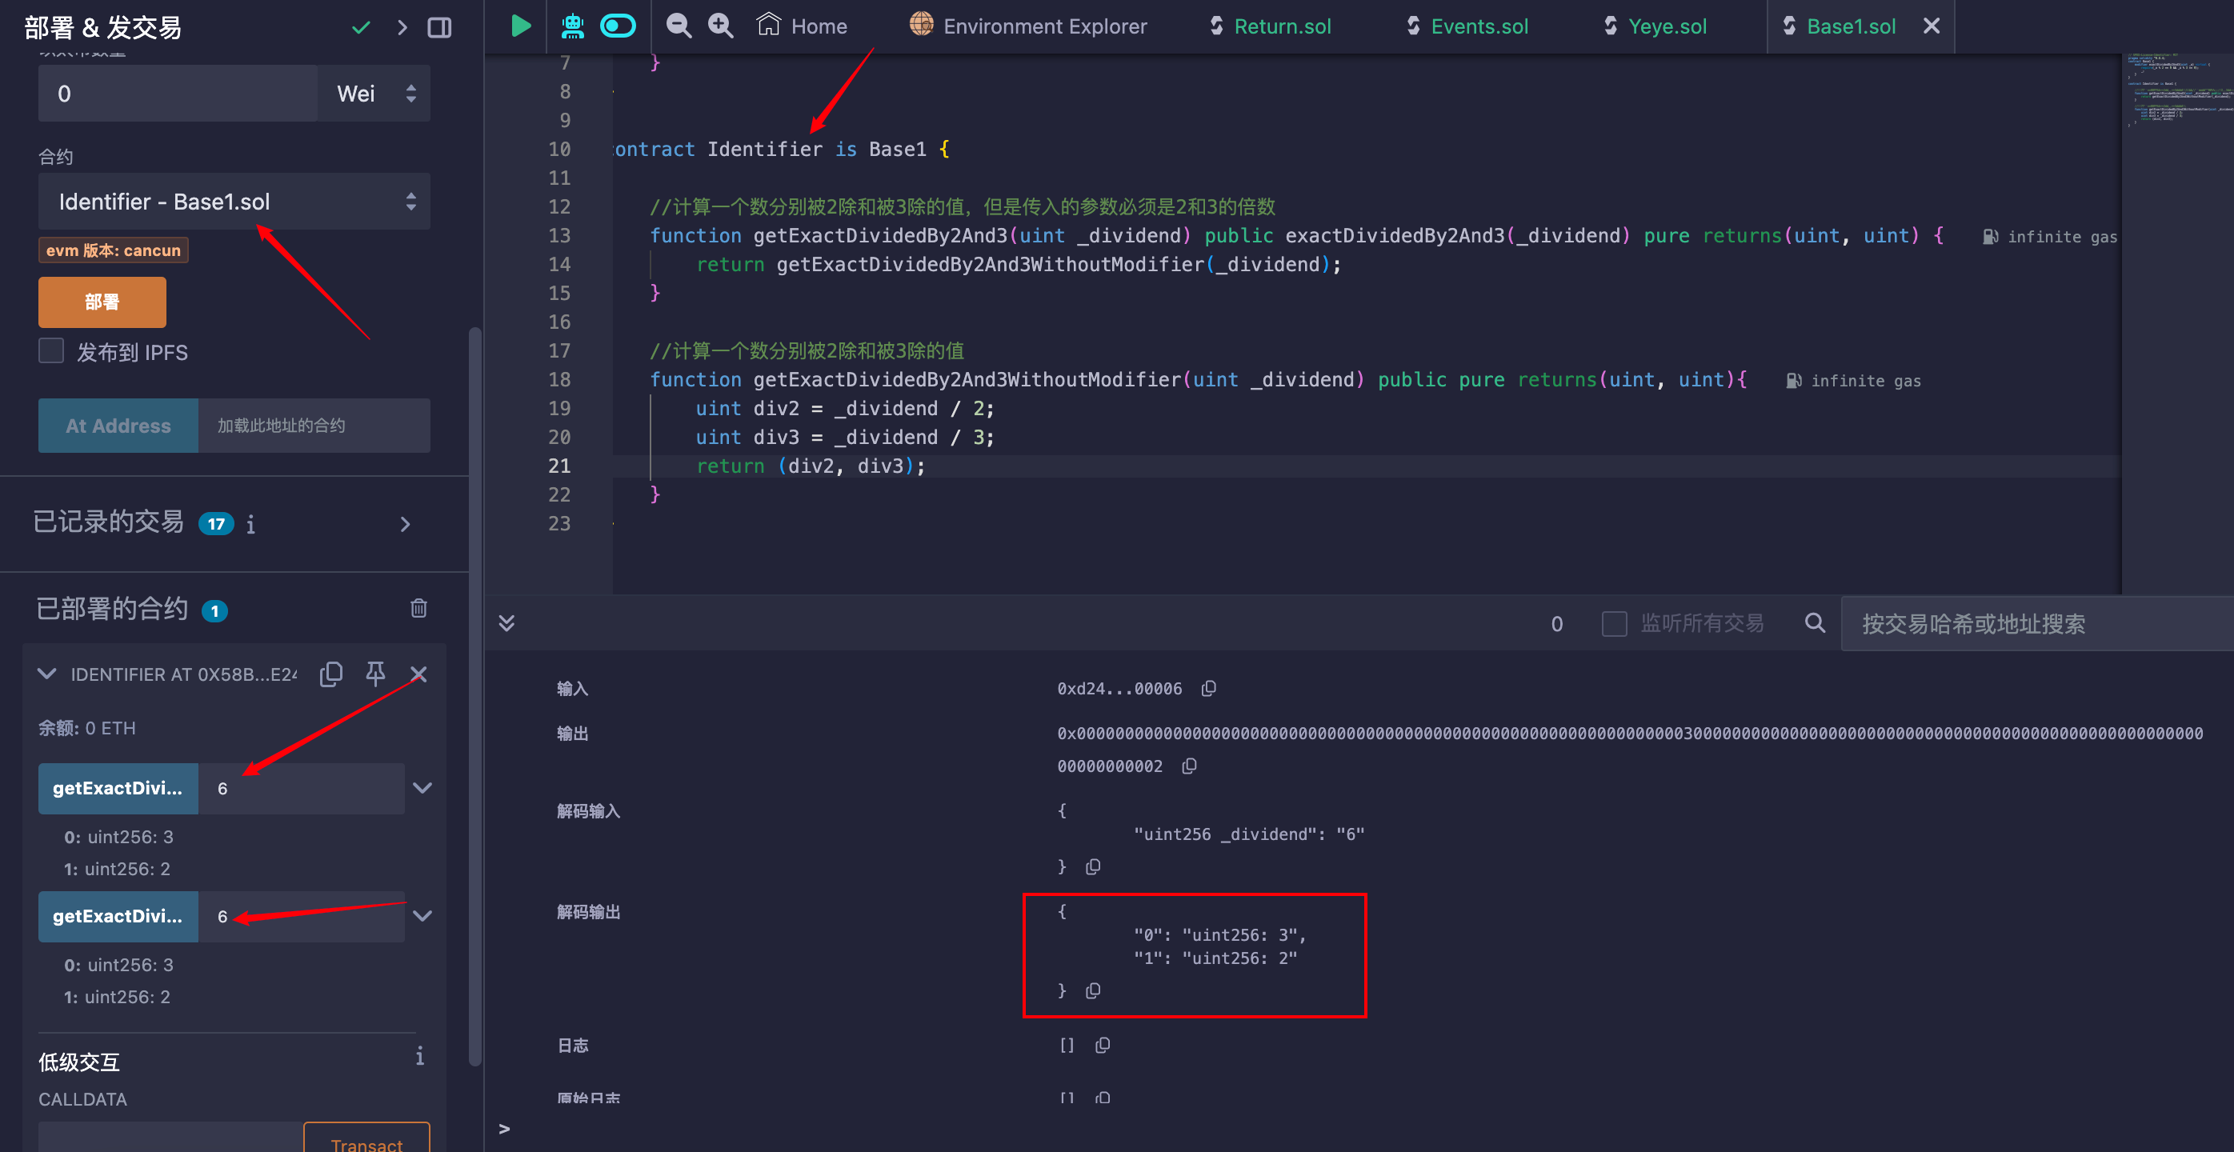This screenshot has width=2234, height=1152.
Task: Copy the 输入 value 0xd24...00006
Action: 1208,688
